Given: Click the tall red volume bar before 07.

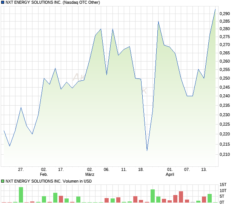Looking at the screenshot, I should [x=181, y=197].
